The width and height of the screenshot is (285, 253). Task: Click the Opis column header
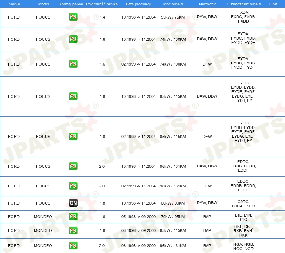coord(273,4)
